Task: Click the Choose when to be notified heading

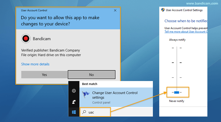Action: click(x=186, y=21)
